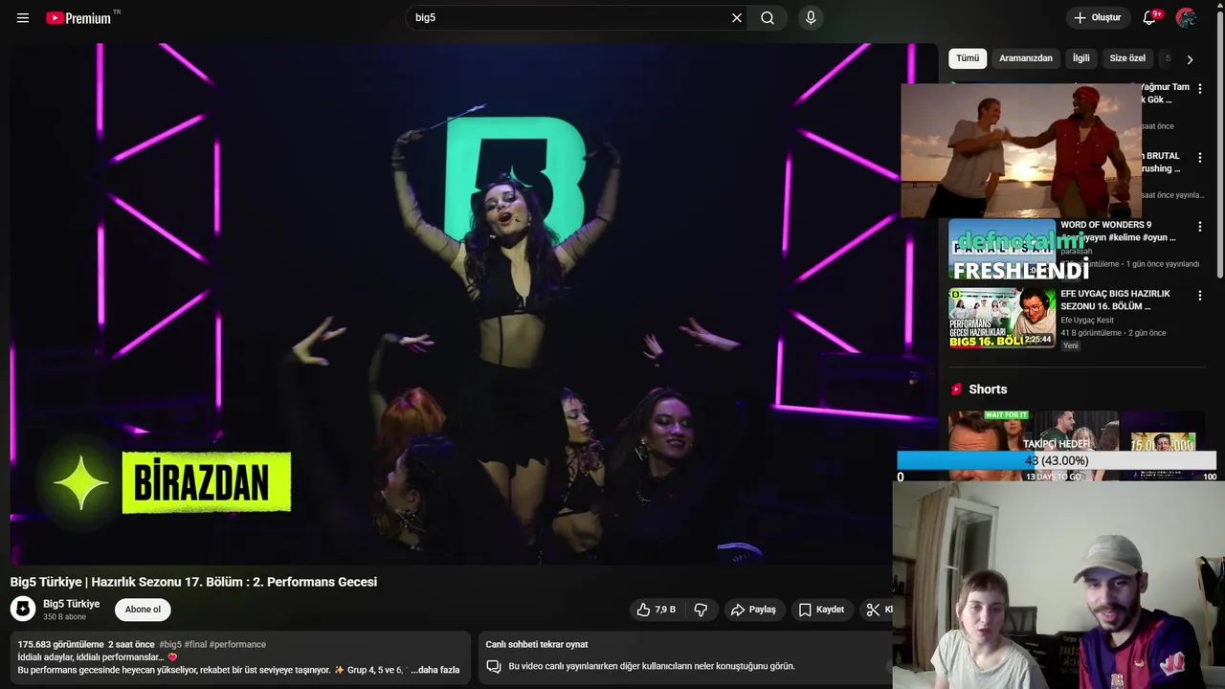Show more filter chips with arrow
The width and height of the screenshot is (1225, 689).
[x=1190, y=59]
